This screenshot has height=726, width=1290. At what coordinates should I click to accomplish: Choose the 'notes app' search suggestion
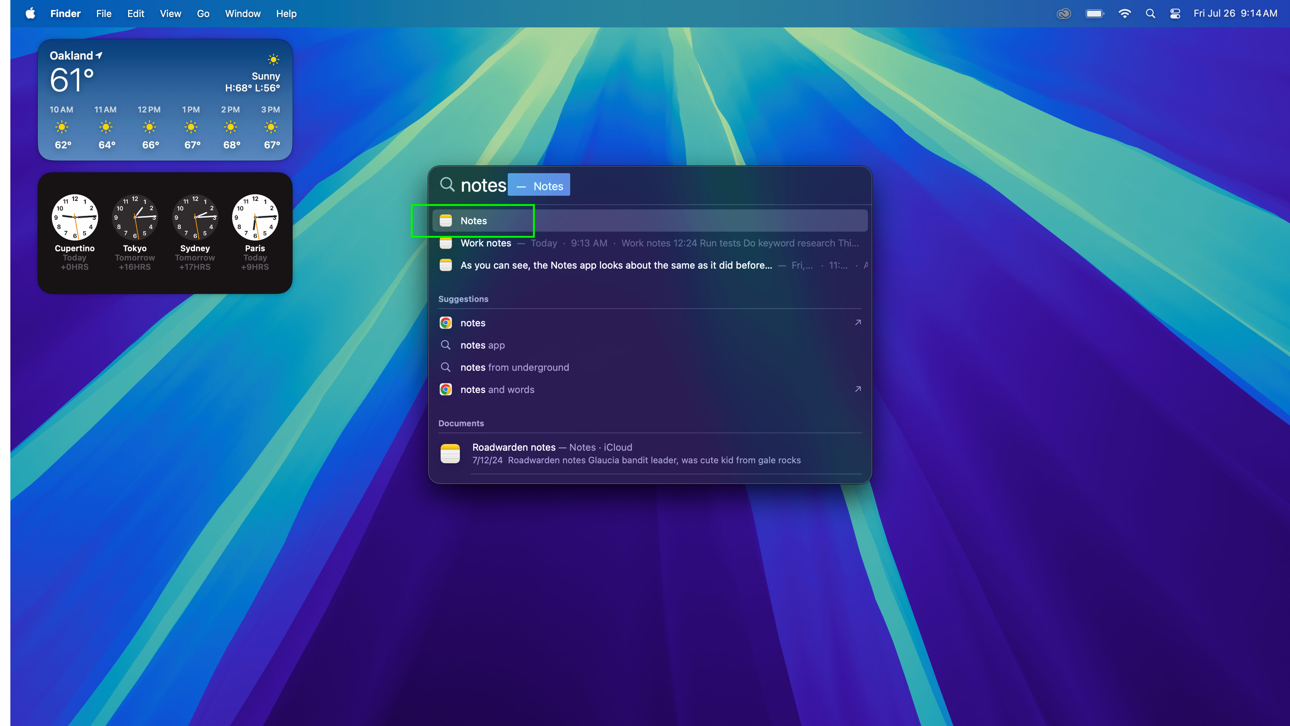coord(482,345)
